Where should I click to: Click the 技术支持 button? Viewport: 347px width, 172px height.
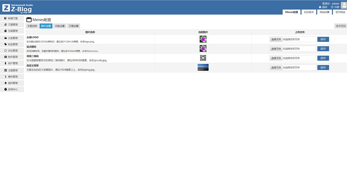[340, 26]
